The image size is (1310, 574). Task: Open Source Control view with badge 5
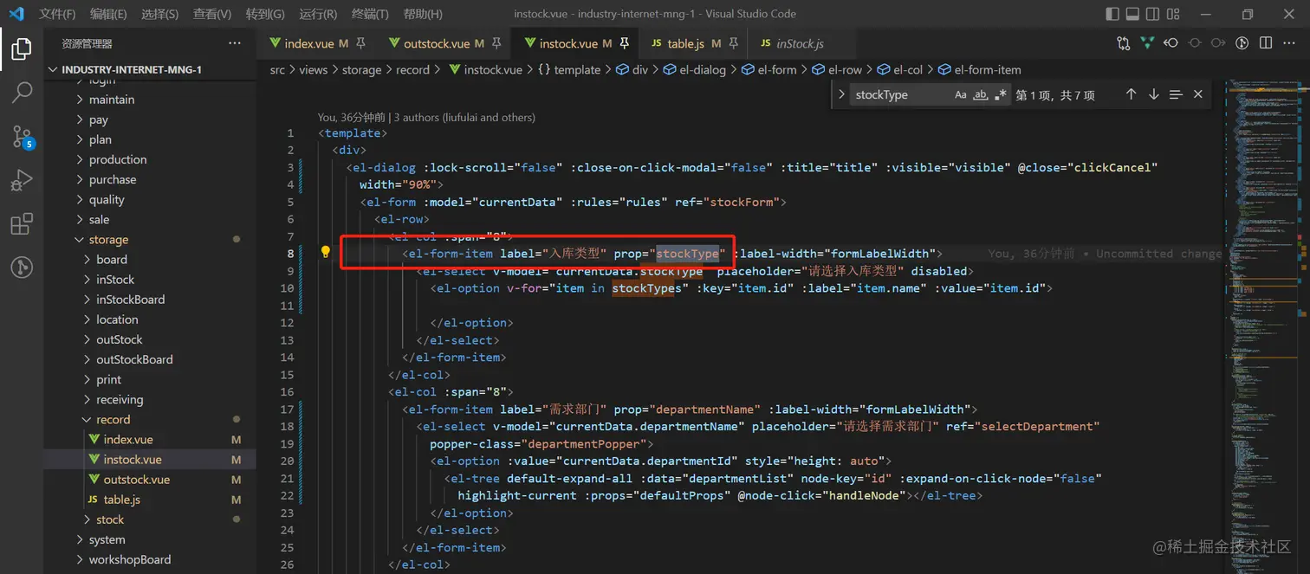pyautogui.click(x=22, y=137)
